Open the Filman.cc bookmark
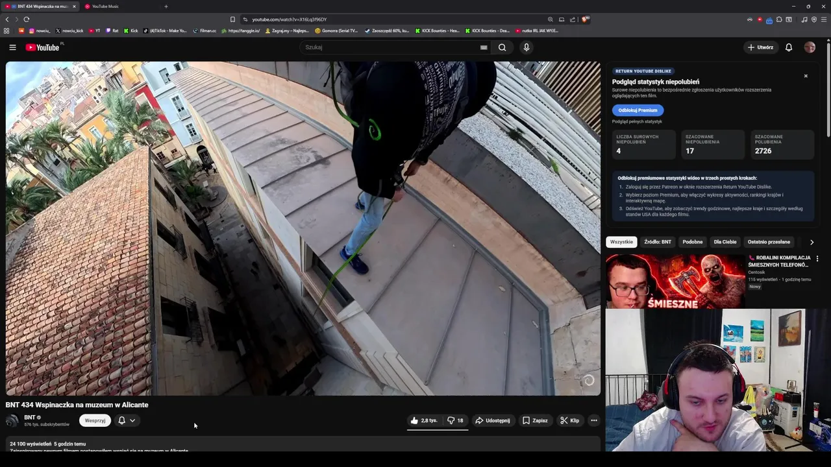This screenshot has height=467, width=831. 205,30
